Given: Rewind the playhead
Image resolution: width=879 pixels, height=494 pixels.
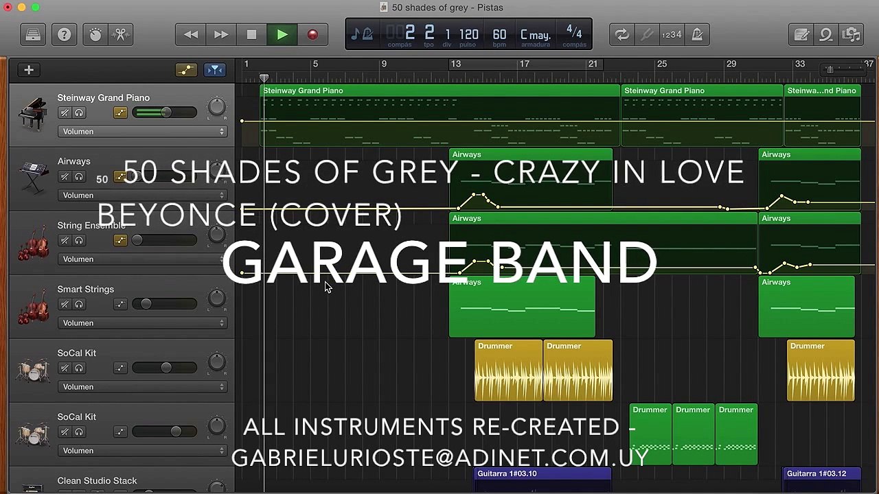Looking at the screenshot, I should pos(191,34).
